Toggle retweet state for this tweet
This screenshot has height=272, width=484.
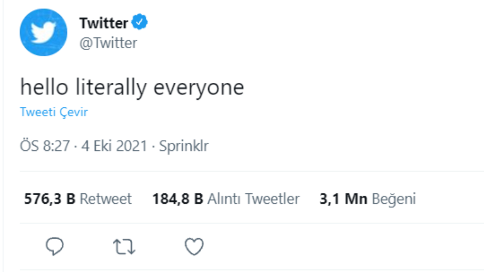click(x=124, y=246)
